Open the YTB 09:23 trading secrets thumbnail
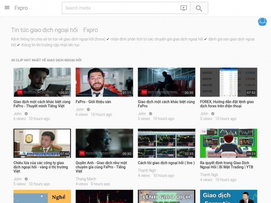Viewport: 271px width, 203px height. click(x=228, y=143)
